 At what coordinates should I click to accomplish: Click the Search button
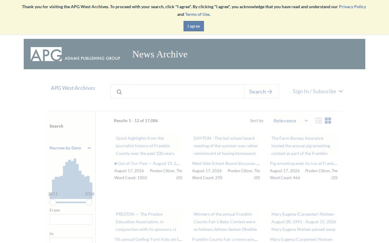tap(261, 92)
